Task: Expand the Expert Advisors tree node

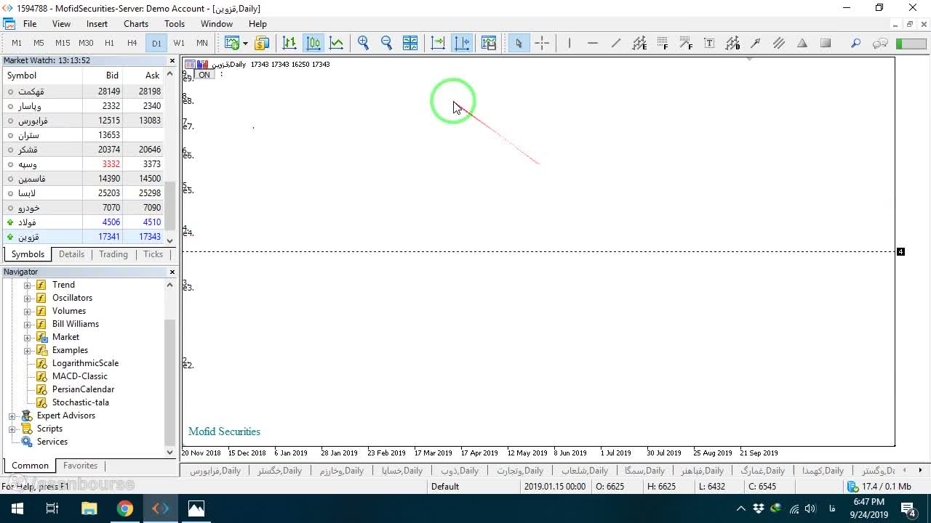Action: pos(12,415)
